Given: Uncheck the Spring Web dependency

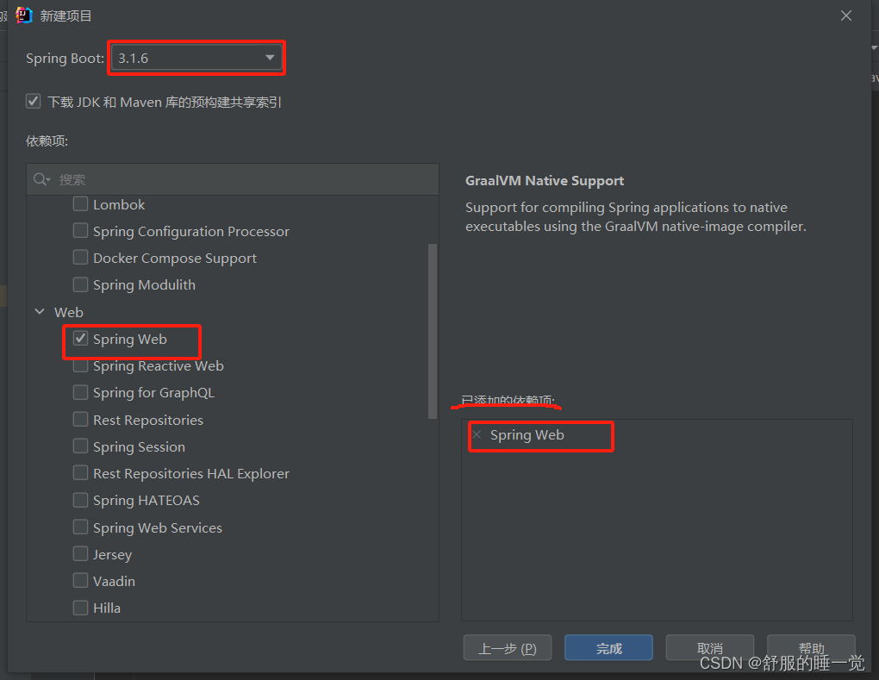Looking at the screenshot, I should [80, 339].
